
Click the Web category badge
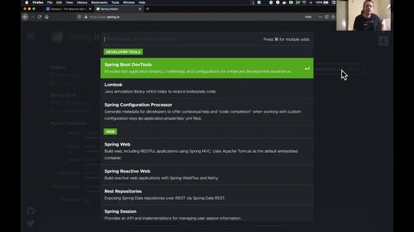110,131
